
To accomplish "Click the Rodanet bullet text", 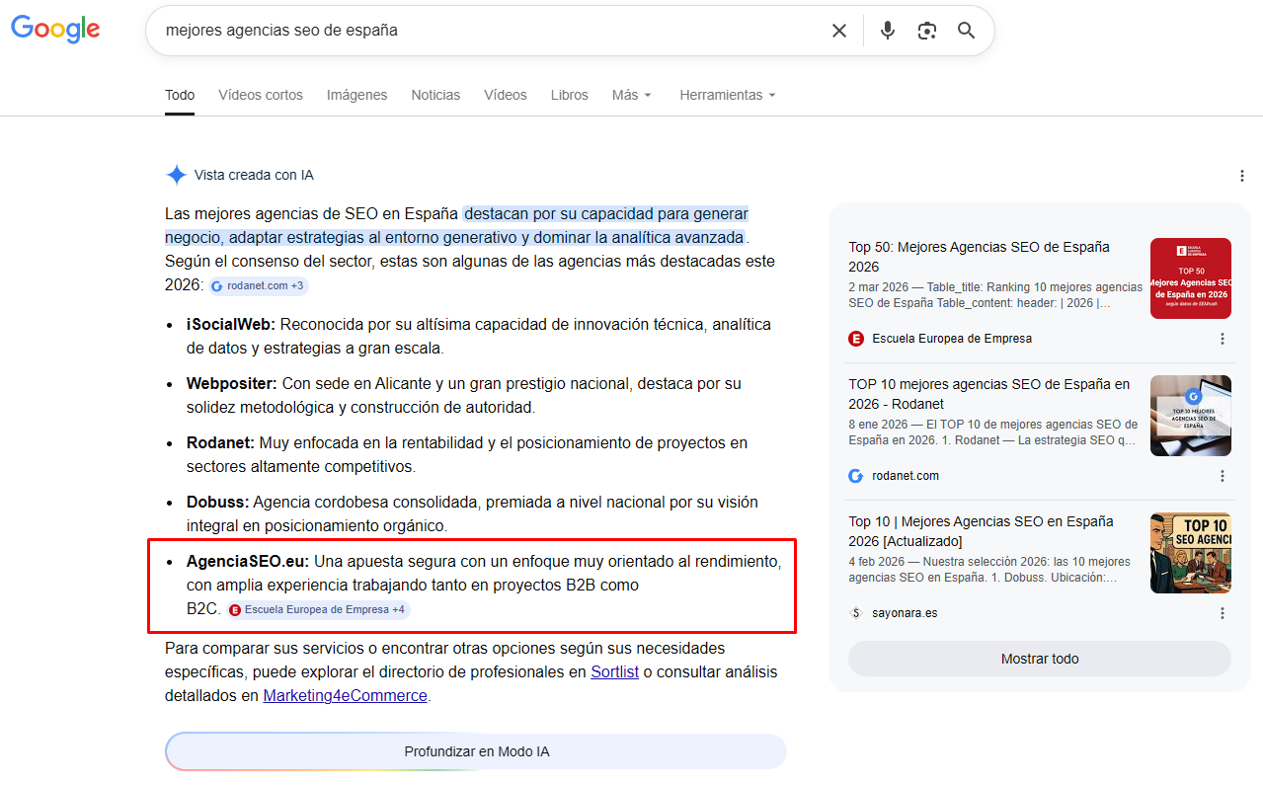I will [x=467, y=455].
